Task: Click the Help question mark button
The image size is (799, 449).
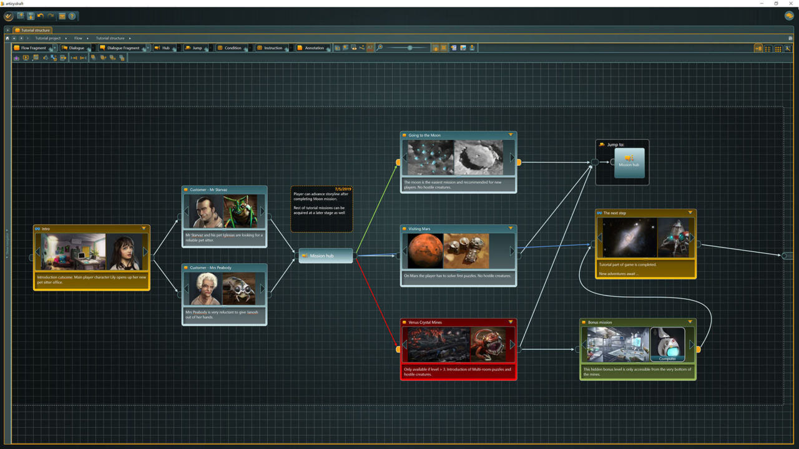Action: click(x=72, y=17)
